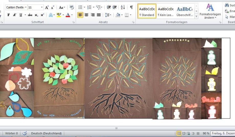Center-align the paragraph text

tap(87, 15)
